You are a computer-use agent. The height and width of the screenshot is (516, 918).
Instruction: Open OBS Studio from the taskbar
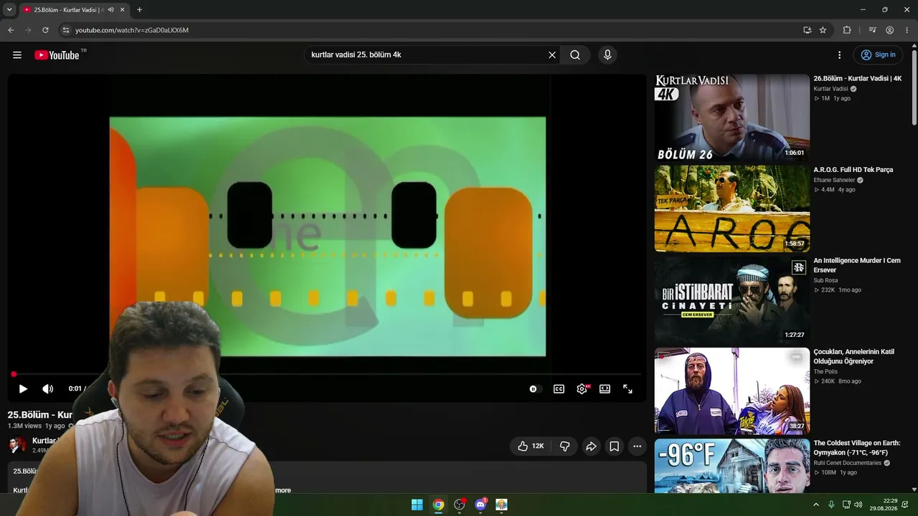460,505
